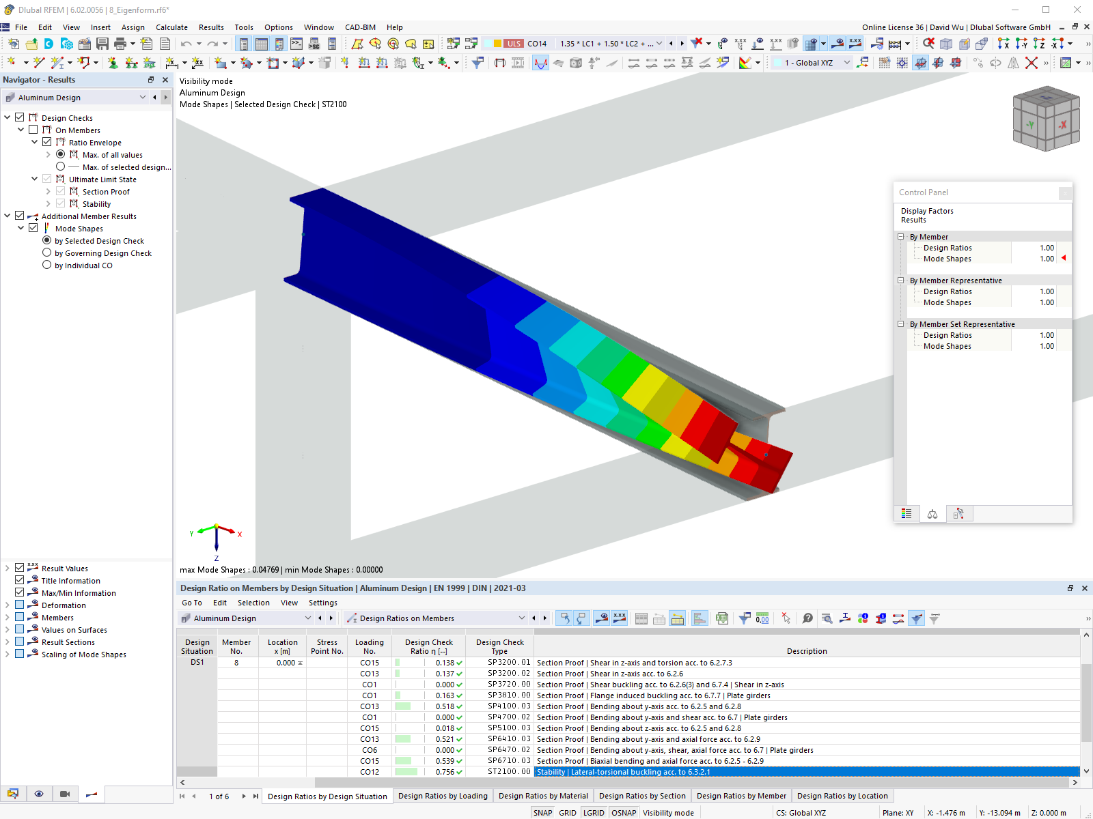Open the Aluminum Design navigator dropdown

pyautogui.click(x=143, y=97)
